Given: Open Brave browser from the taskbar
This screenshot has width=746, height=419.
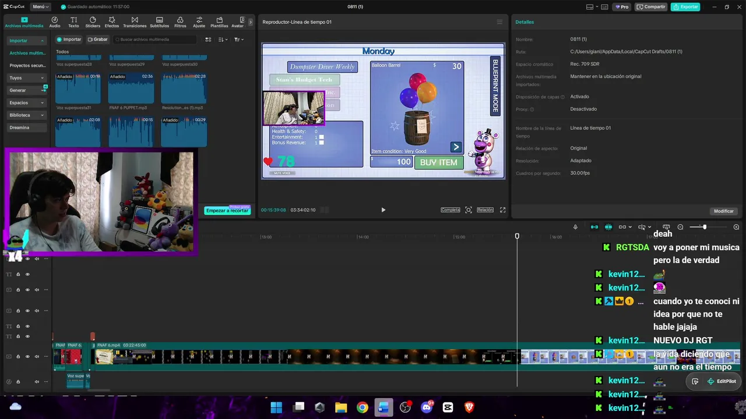Looking at the screenshot, I should click(x=469, y=407).
